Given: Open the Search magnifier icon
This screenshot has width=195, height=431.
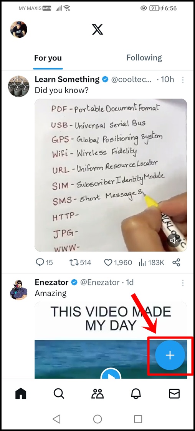Looking at the screenshot, I should [59, 394].
